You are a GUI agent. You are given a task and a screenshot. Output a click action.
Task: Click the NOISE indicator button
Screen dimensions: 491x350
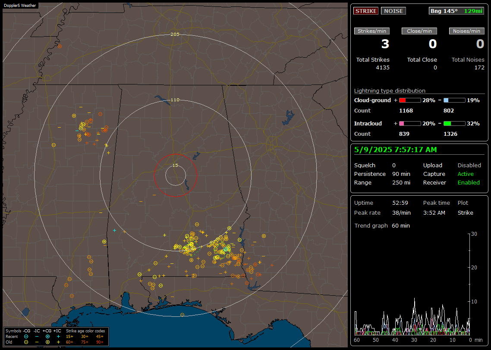[x=393, y=11]
